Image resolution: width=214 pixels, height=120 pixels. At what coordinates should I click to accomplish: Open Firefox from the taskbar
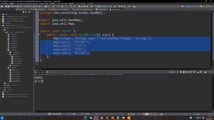[113, 118]
